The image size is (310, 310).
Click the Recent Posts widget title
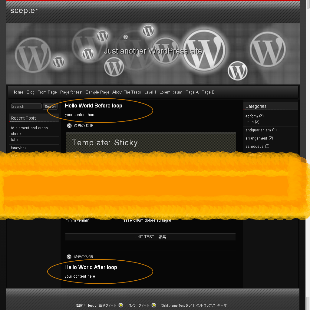click(24, 118)
